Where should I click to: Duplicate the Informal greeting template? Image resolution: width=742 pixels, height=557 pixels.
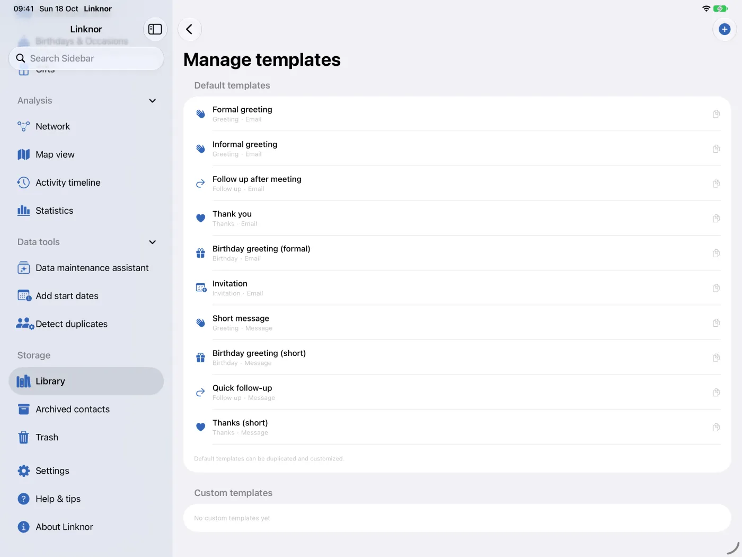pos(716,149)
